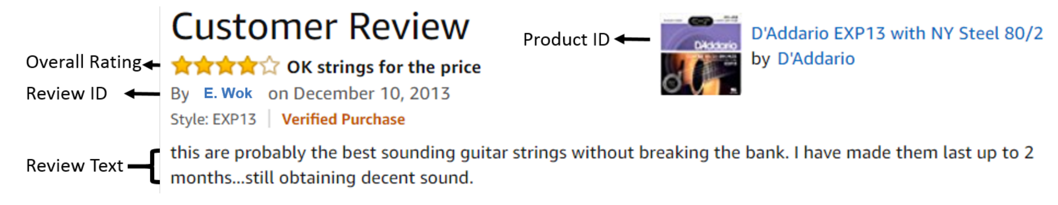Click the arrow beside the Product ID label
Screen dimensions: 1058x205
tap(632, 40)
